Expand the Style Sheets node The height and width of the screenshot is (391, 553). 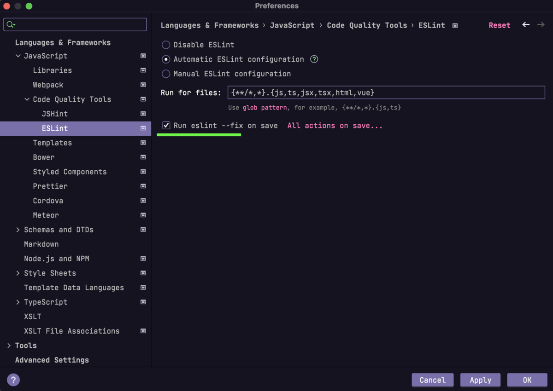[18, 273]
